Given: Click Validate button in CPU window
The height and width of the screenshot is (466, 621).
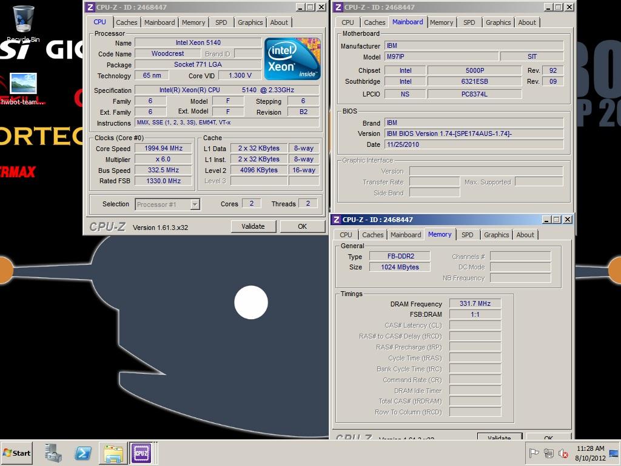Looking at the screenshot, I should pos(253,226).
